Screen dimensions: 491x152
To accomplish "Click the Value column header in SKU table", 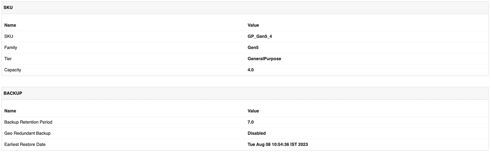I will [253, 25].
